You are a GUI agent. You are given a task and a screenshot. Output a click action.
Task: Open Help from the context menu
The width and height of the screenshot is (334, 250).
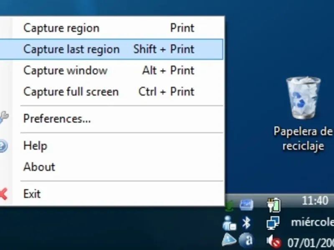(x=111, y=146)
